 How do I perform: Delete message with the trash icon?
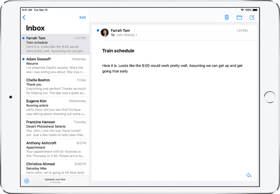[227, 17]
